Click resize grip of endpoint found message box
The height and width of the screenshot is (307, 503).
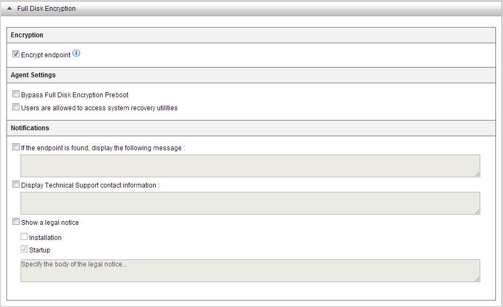pyautogui.click(x=477, y=174)
